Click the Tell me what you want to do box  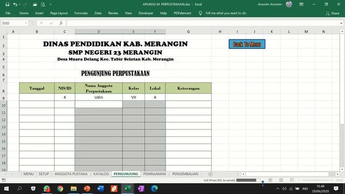click(x=225, y=13)
